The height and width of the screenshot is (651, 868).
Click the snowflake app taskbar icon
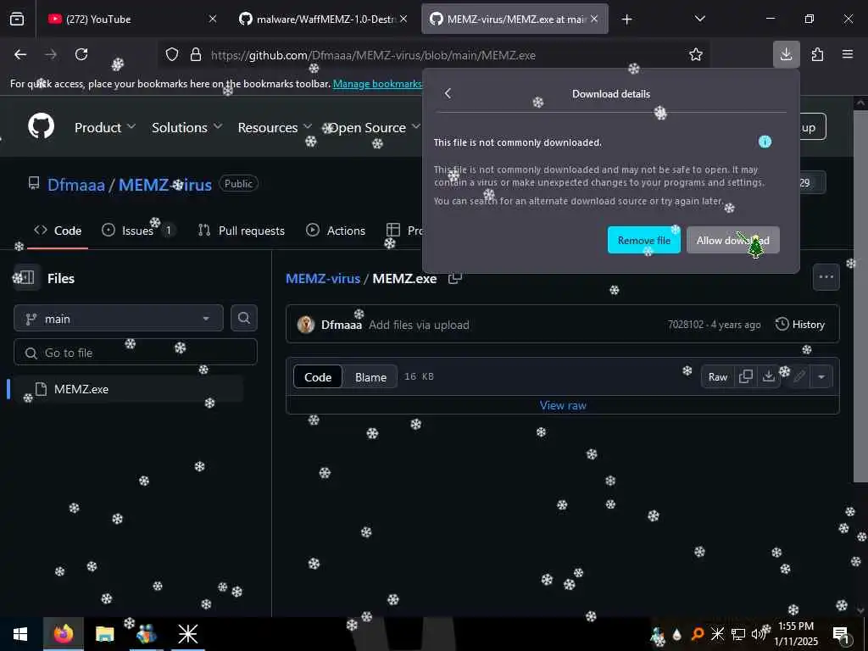click(x=187, y=634)
